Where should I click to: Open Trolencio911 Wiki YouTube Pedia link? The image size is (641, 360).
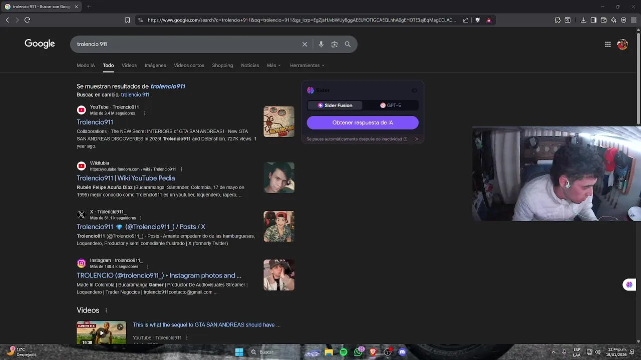pyautogui.click(x=126, y=178)
